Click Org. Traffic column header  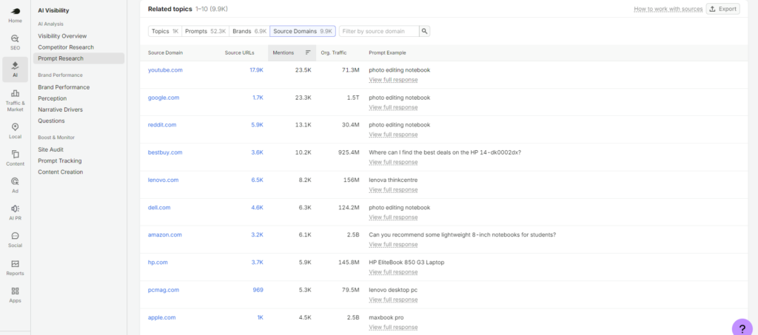tap(334, 53)
